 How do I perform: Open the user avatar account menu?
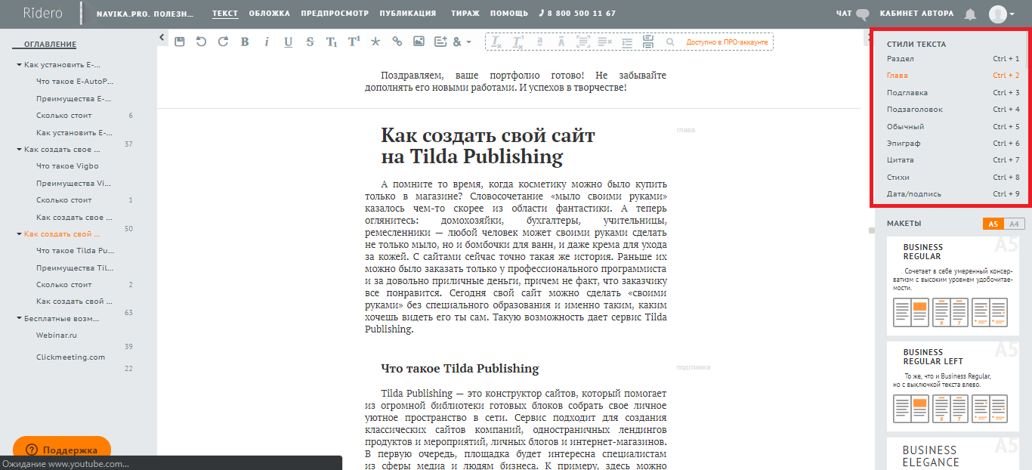click(x=1002, y=14)
